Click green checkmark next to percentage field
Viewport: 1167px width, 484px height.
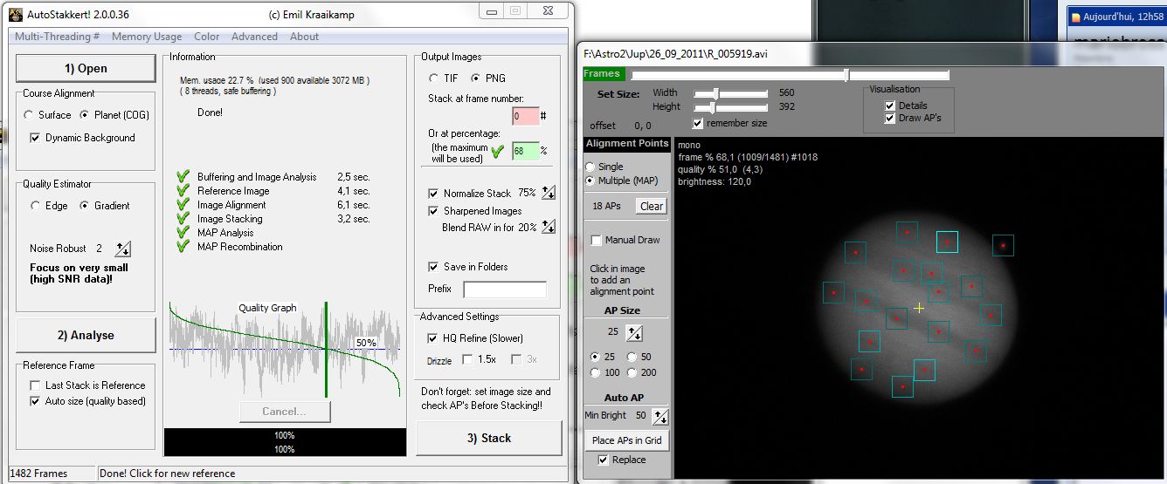click(x=498, y=151)
